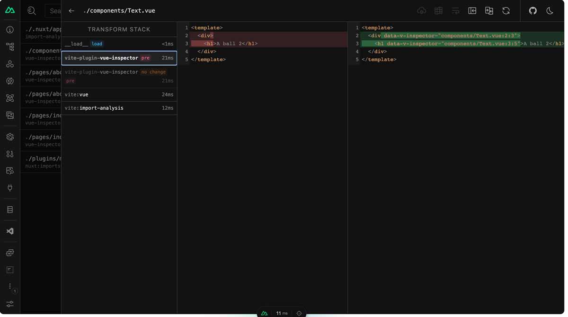This screenshot has width=568, height=317.
Task: Expand the grayed vite-plugin-vue-inspector entry
Action: 118,76
